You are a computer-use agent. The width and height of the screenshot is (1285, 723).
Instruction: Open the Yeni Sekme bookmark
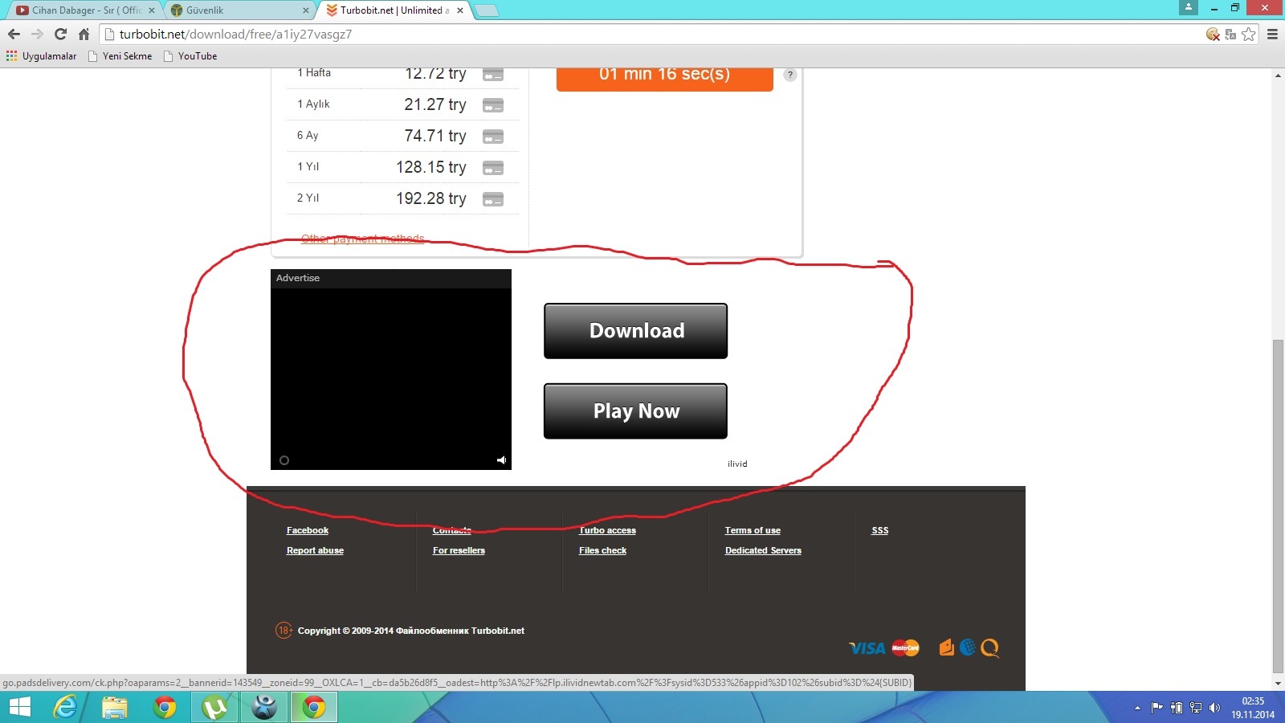(x=120, y=56)
